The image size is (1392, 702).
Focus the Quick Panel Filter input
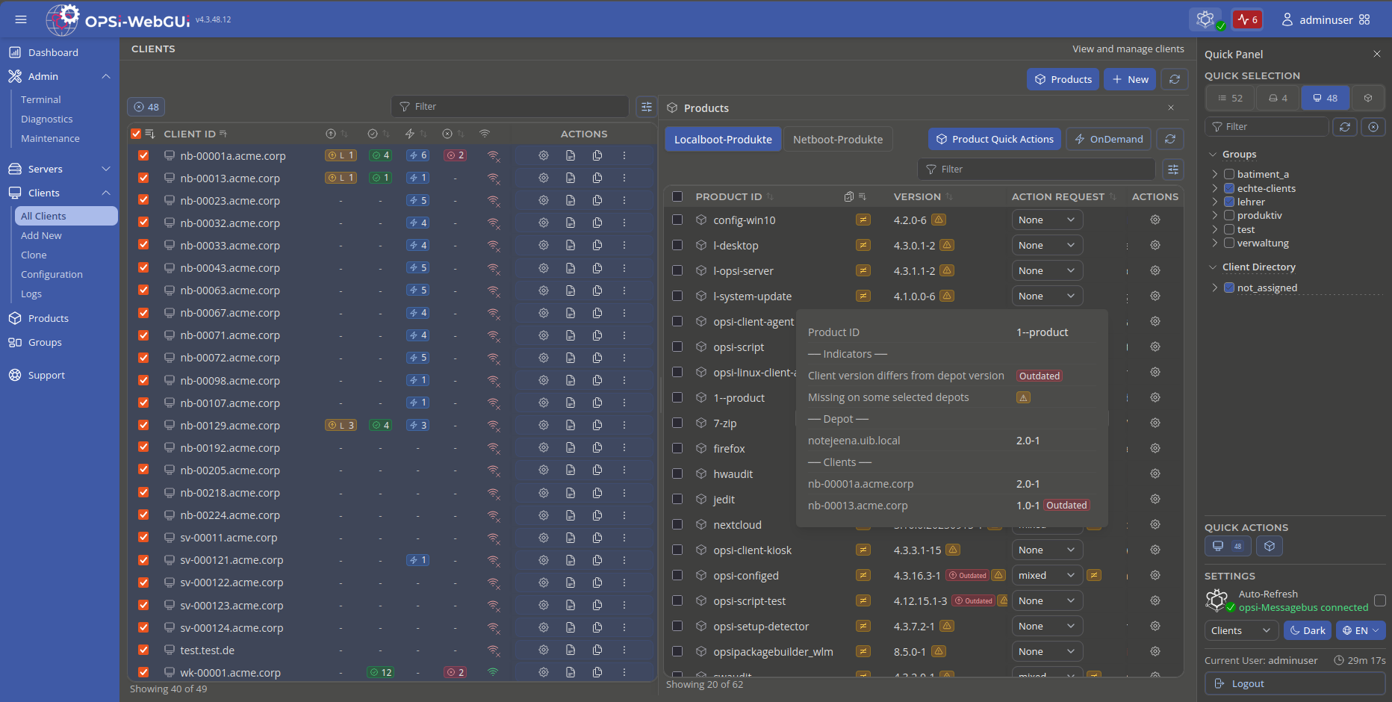click(x=1267, y=127)
